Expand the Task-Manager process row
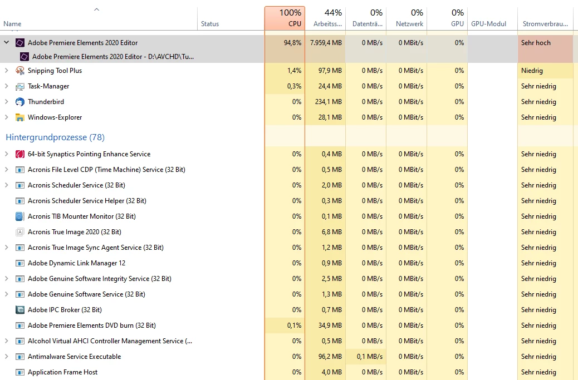 point(6,86)
